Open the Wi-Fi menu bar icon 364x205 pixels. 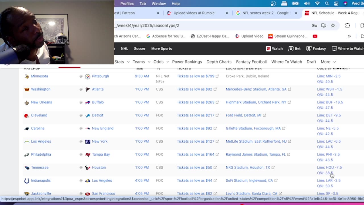[317, 4]
